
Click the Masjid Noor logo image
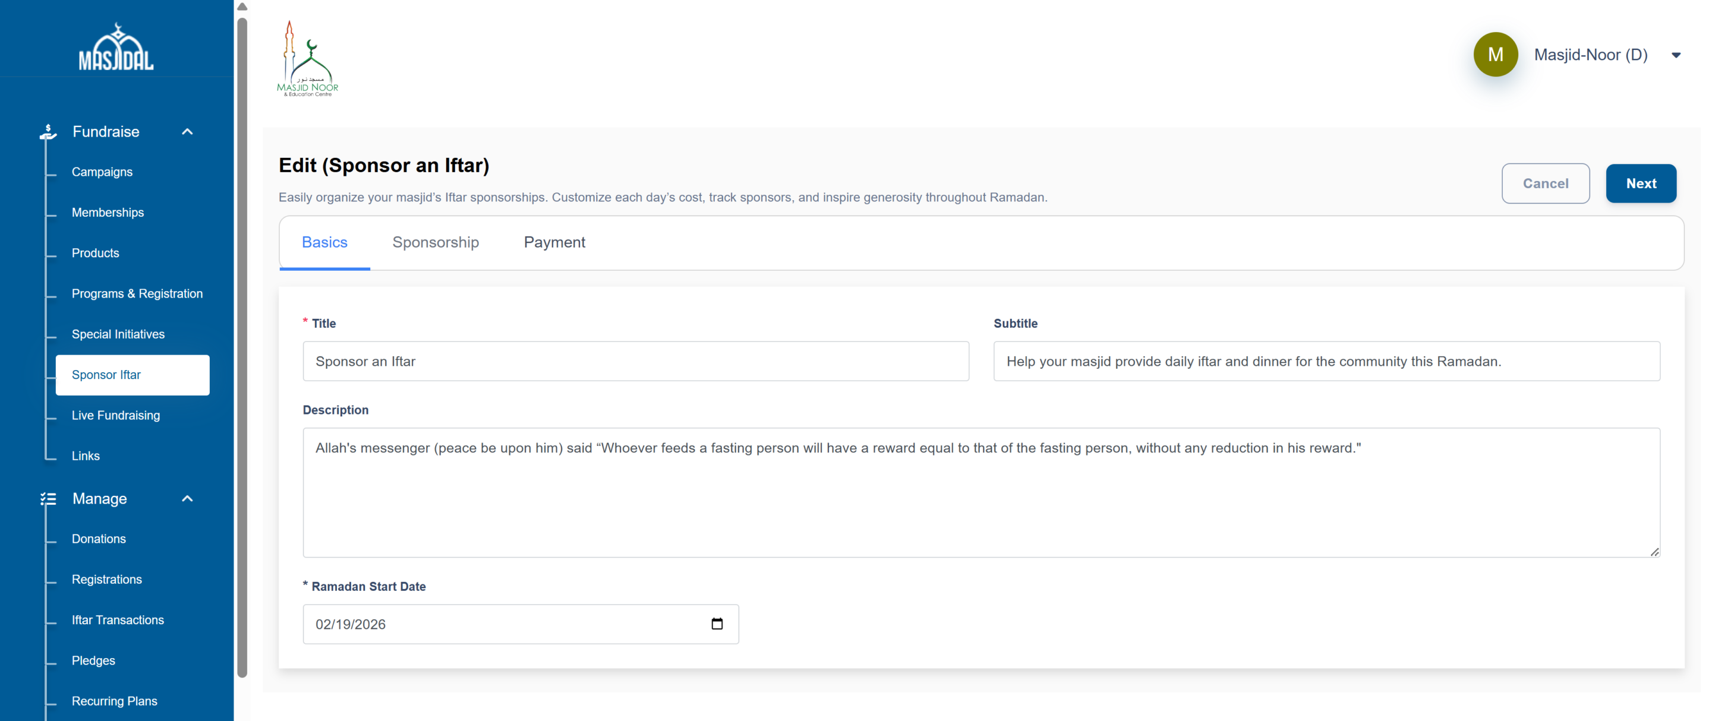pyautogui.click(x=307, y=58)
